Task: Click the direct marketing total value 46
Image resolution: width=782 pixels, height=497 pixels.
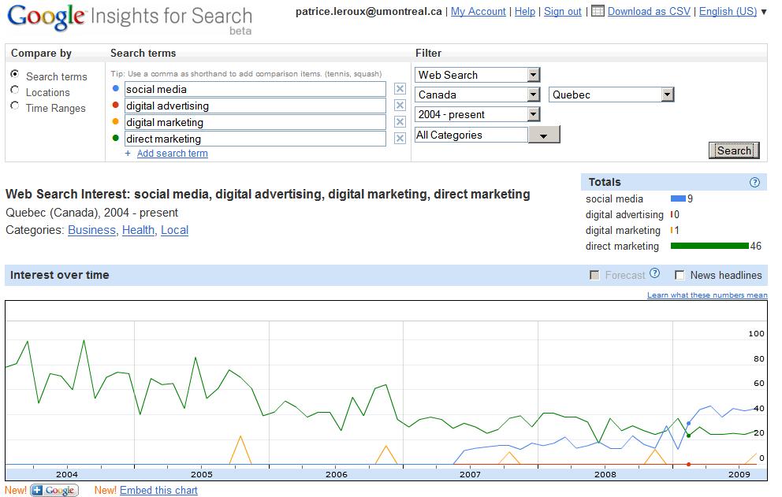Action: click(x=755, y=246)
